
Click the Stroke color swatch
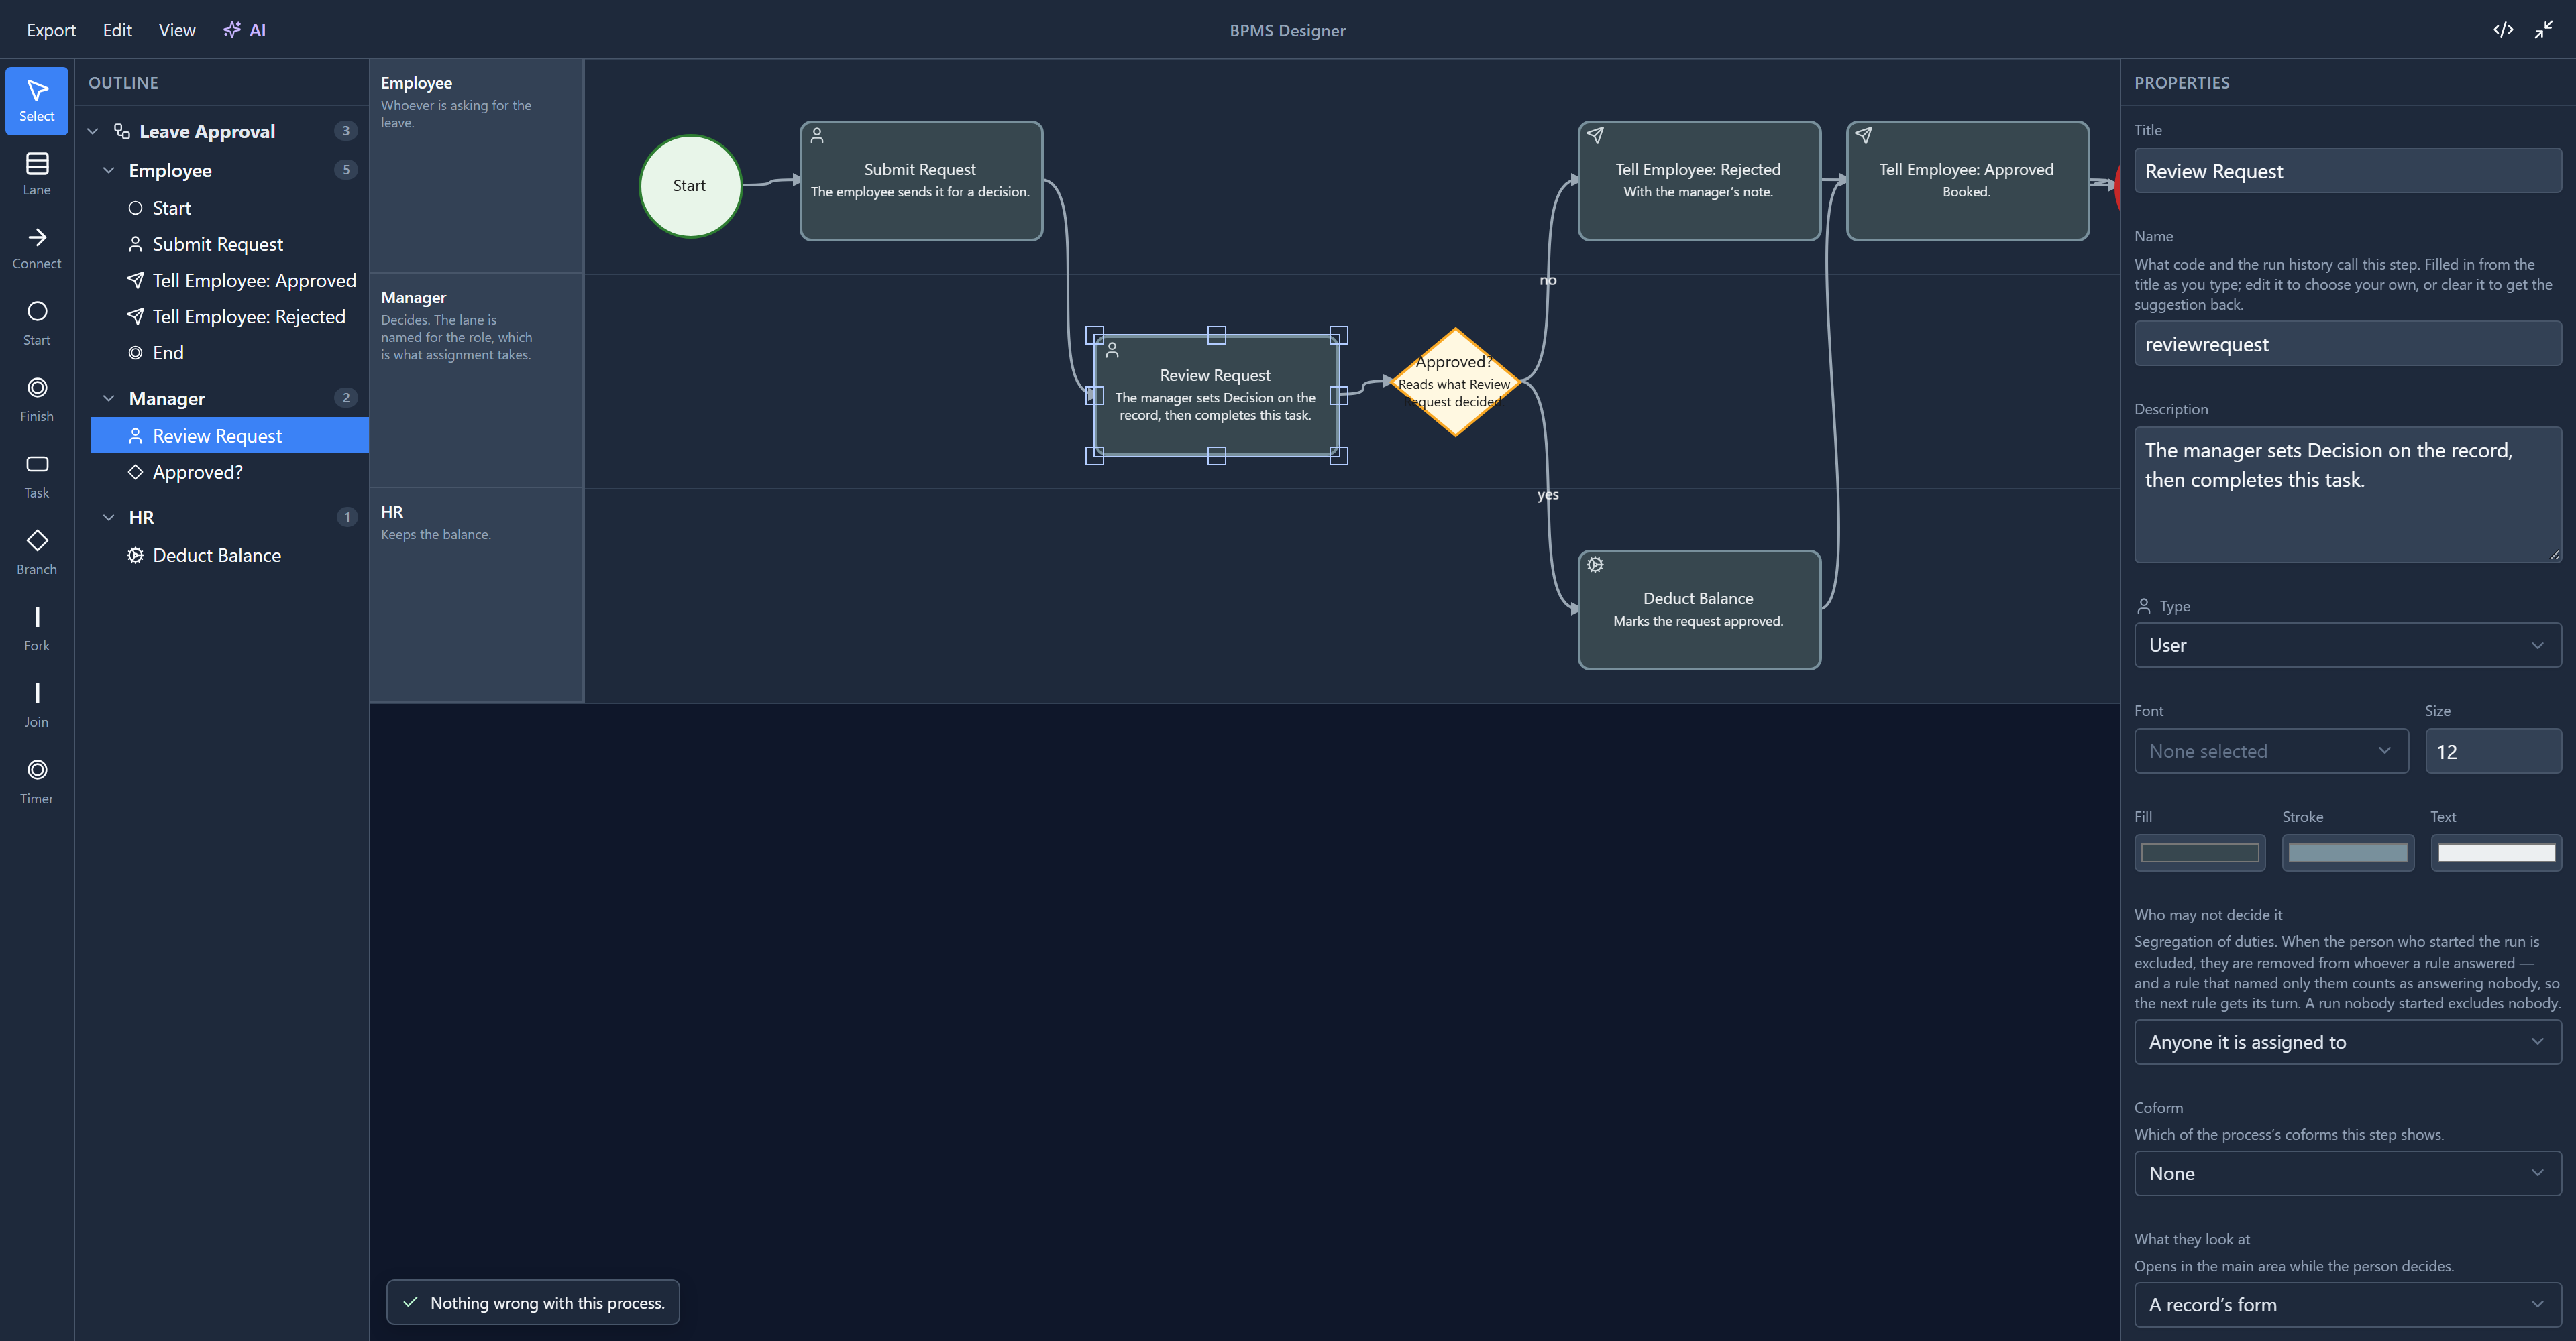[x=2347, y=852]
